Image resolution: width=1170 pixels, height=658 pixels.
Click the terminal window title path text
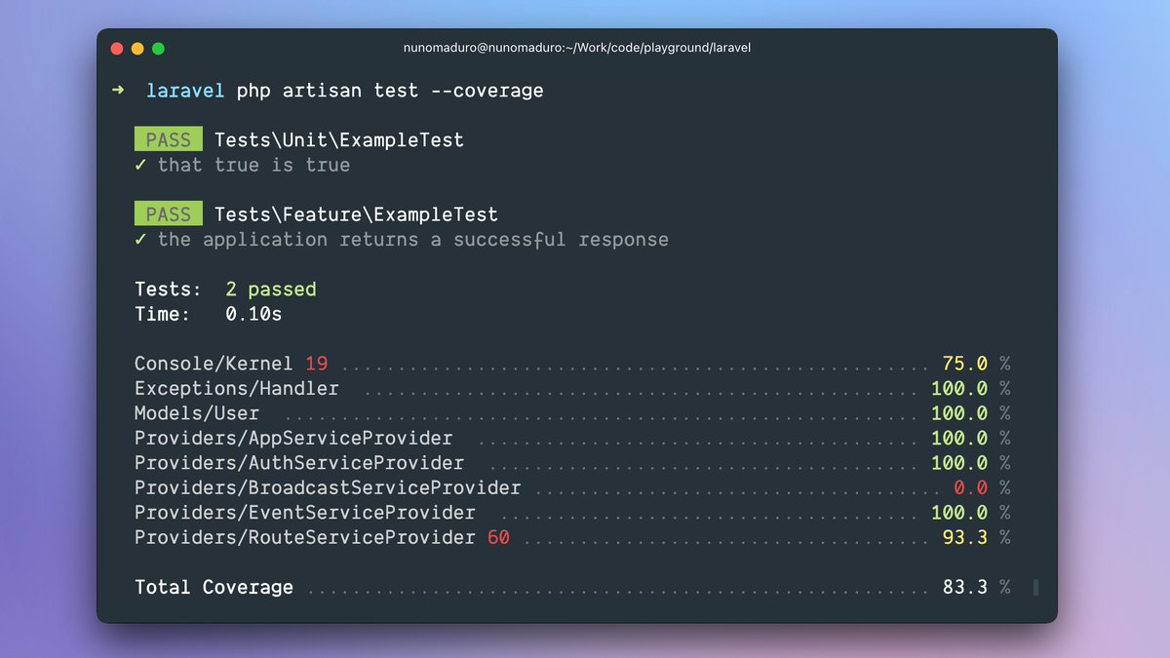pyautogui.click(x=577, y=48)
